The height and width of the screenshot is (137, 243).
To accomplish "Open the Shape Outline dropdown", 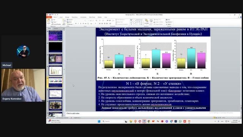I will [x=158, y=22].
